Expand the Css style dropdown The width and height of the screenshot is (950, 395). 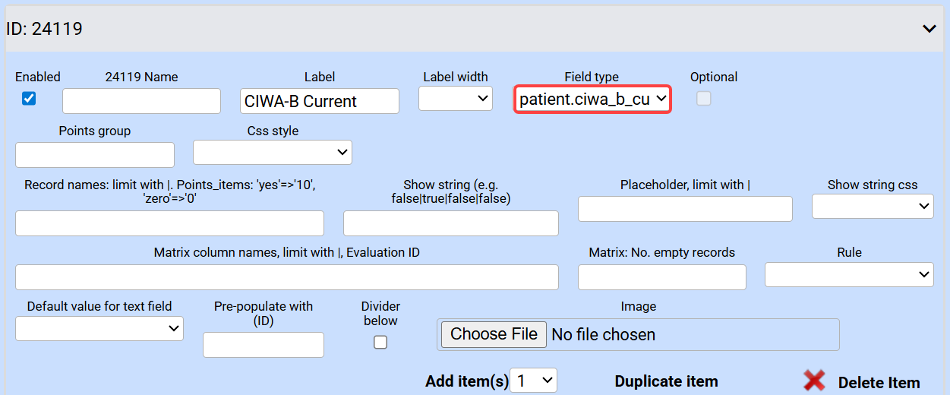272,152
